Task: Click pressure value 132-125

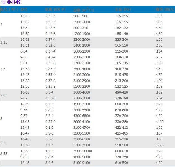Action: pyautogui.click(x=122, y=86)
